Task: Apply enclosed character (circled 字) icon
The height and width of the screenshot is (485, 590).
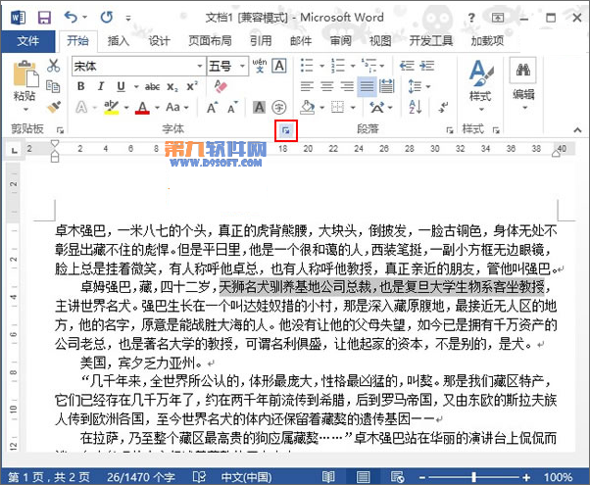Action: [x=279, y=108]
